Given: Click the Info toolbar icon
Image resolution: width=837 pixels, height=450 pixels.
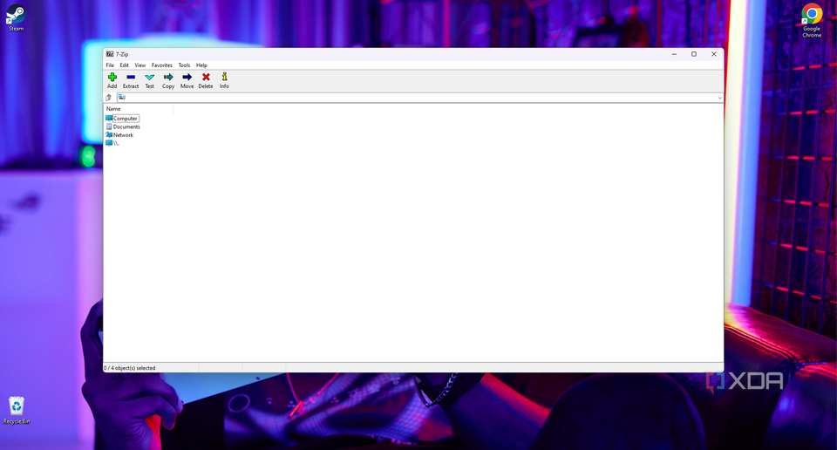Looking at the screenshot, I should coord(224,77).
